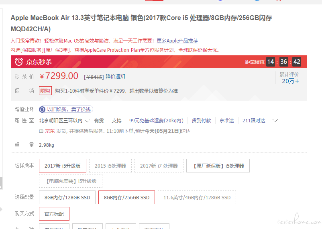Click 降价通知 price alert link

click(x=115, y=77)
